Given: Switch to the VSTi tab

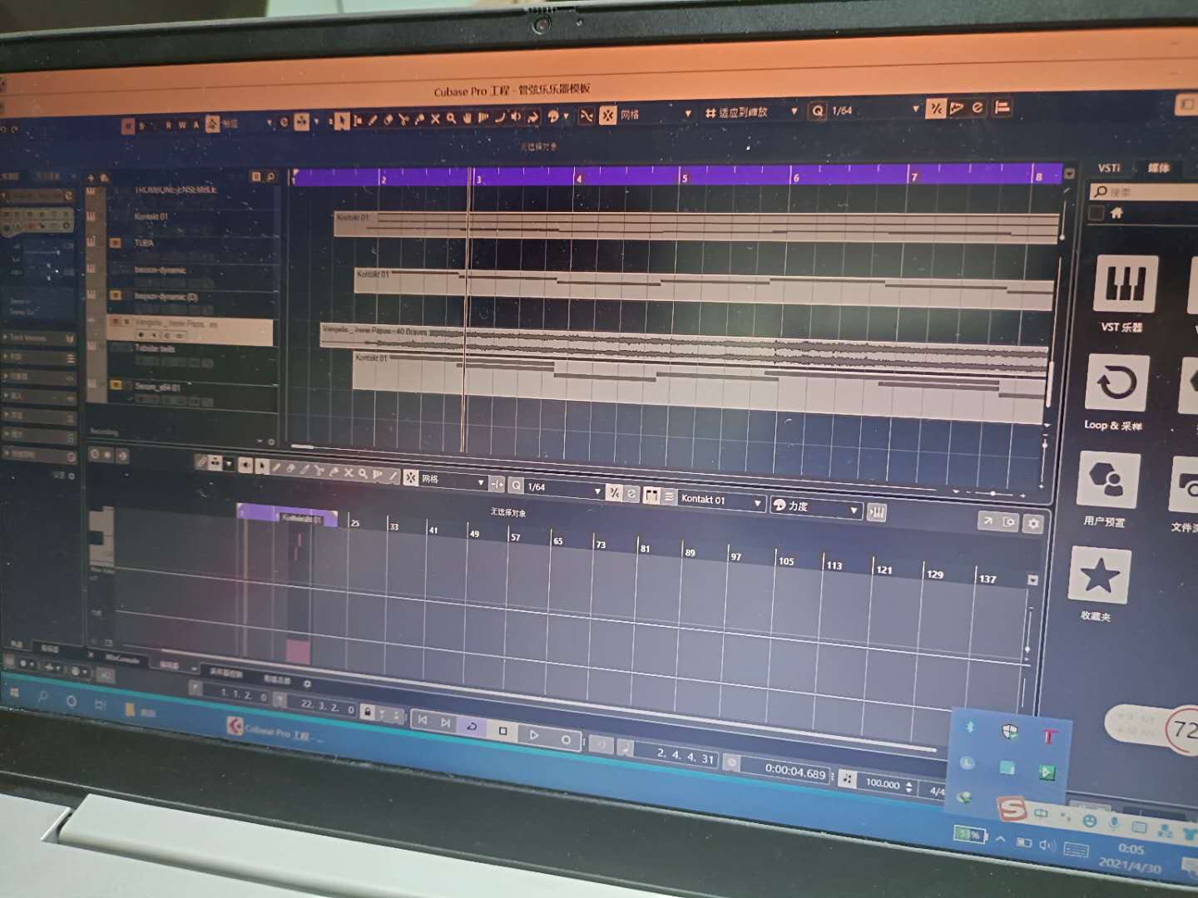Looking at the screenshot, I should [1108, 168].
